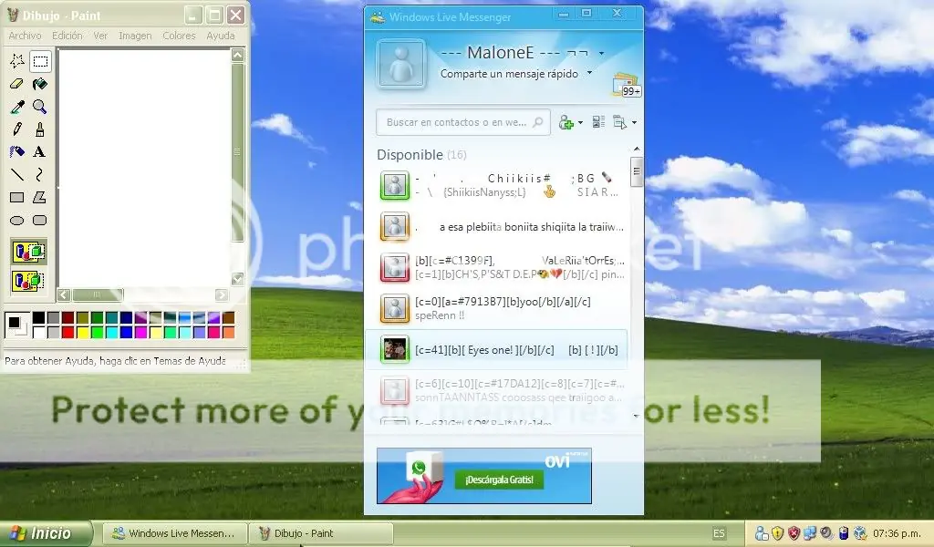Select the contact with status speRenn !!
This screenshot has width=934, height=547.
502,308
